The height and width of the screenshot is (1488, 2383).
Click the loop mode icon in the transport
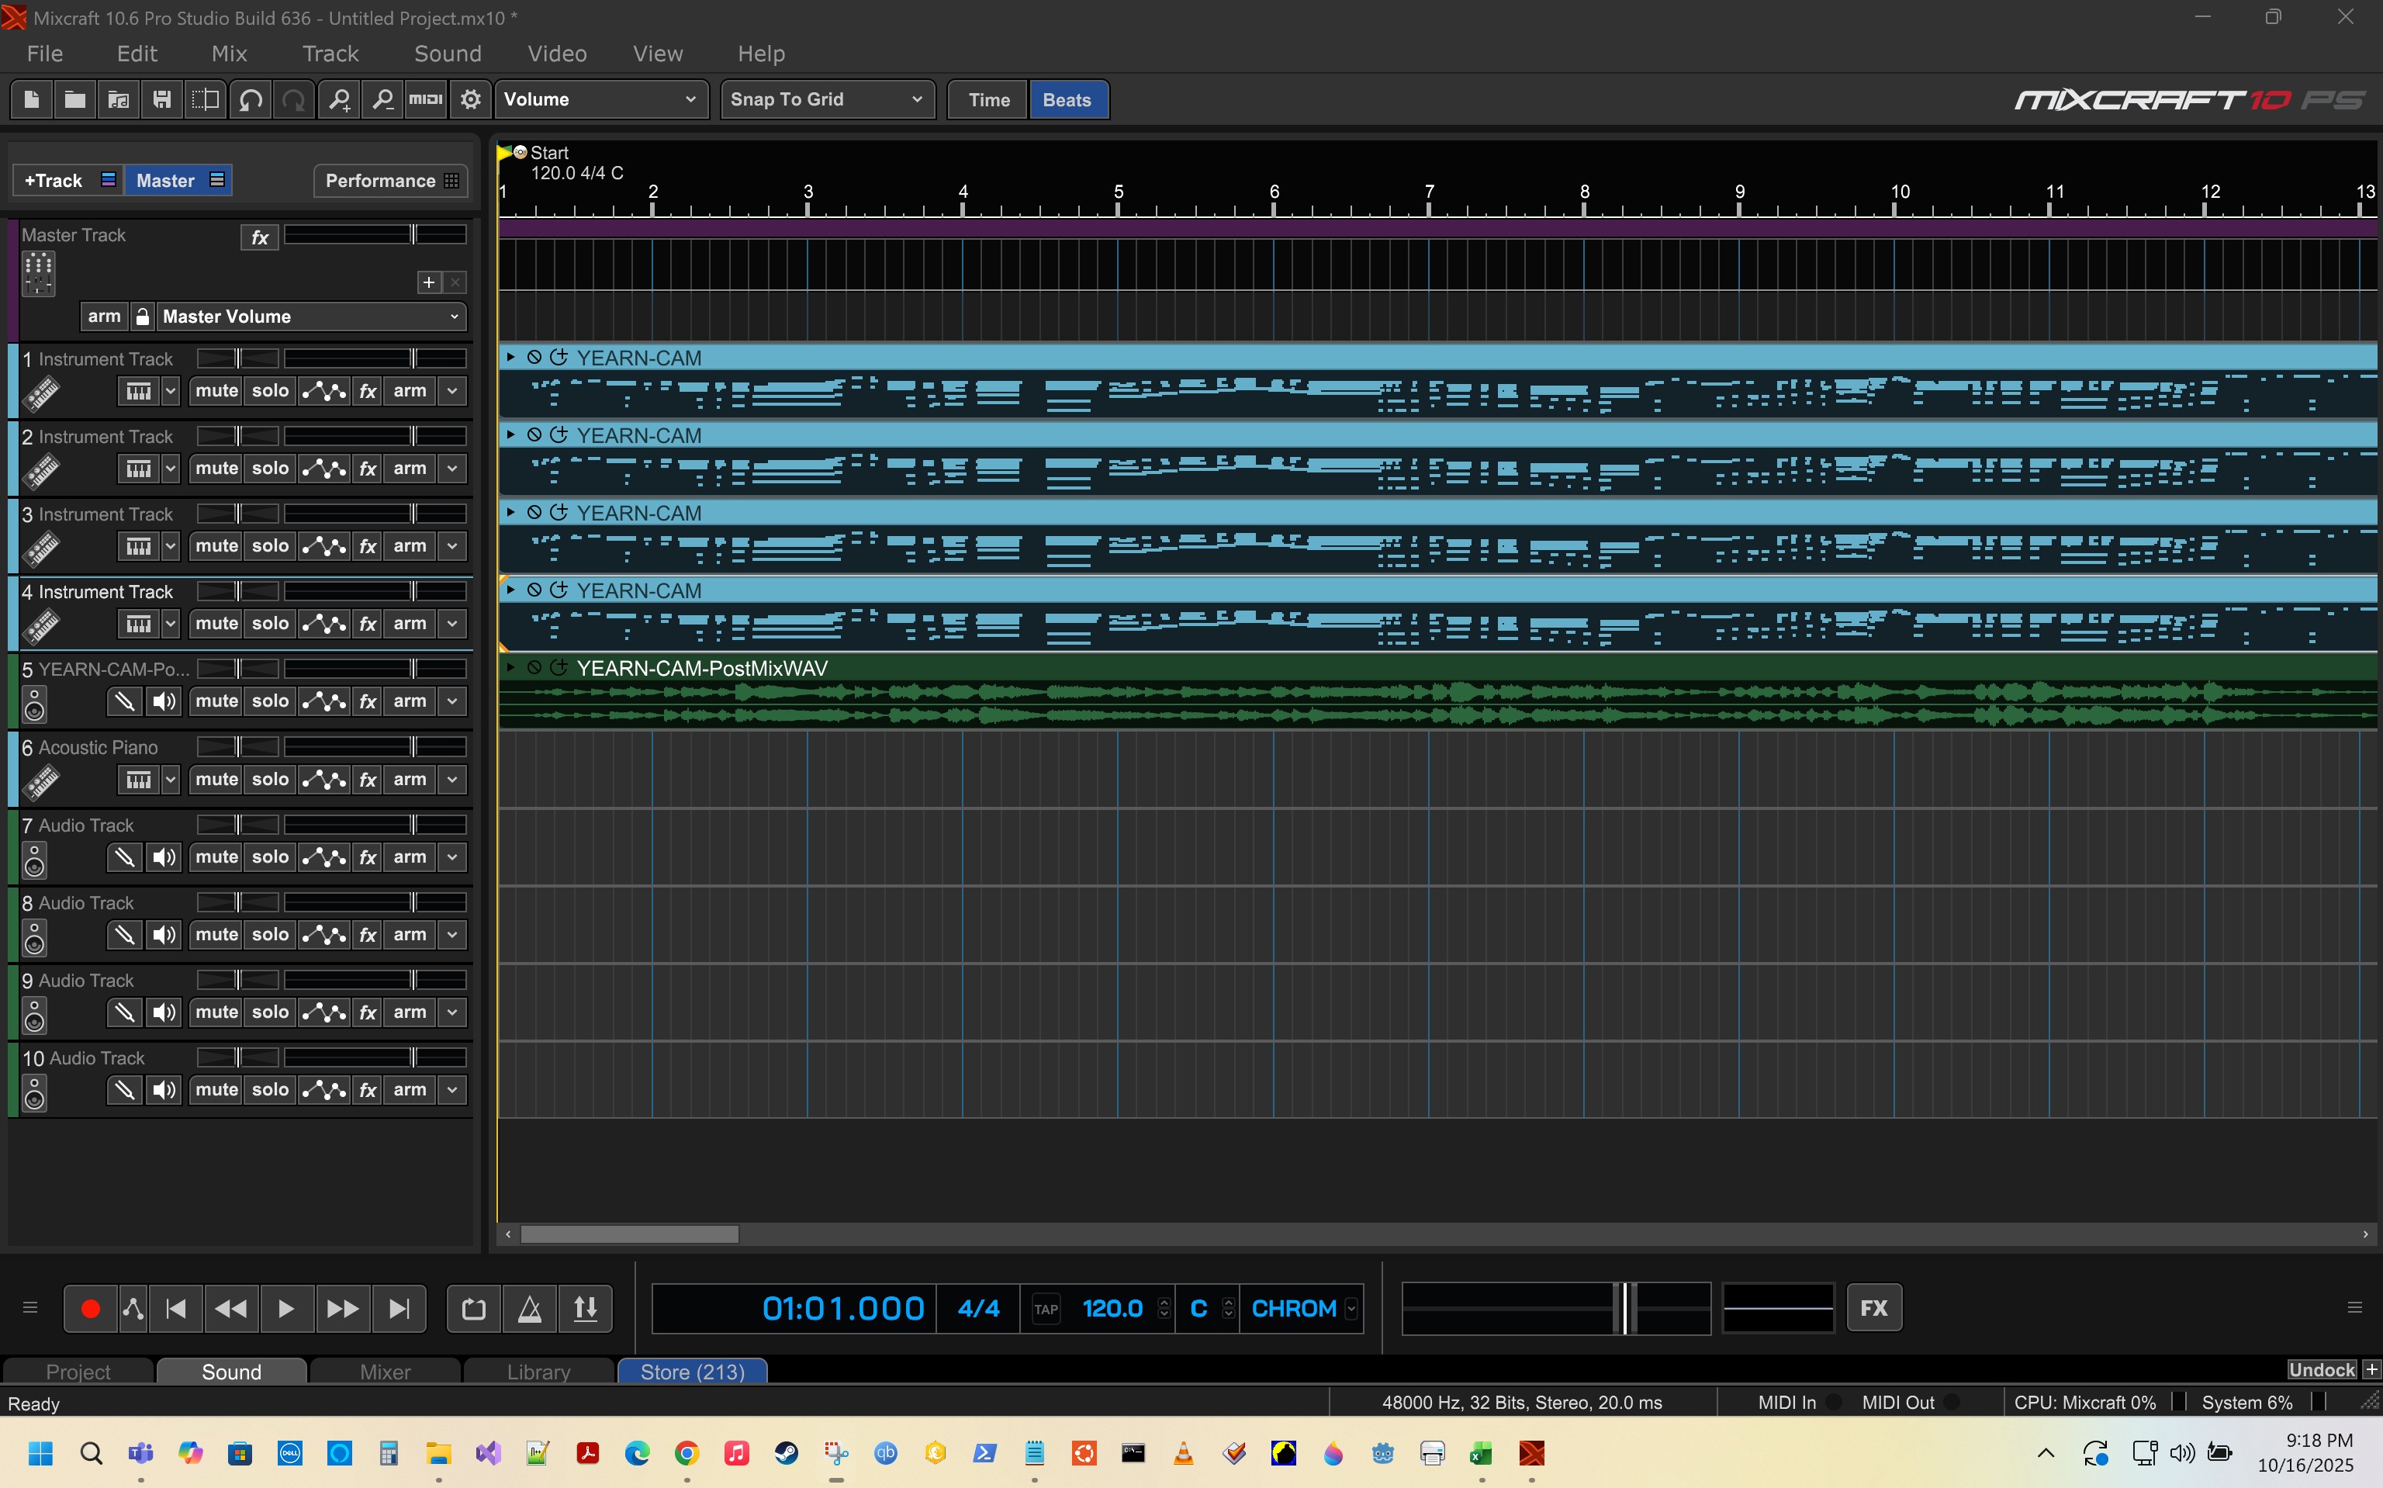point(473,1308)
